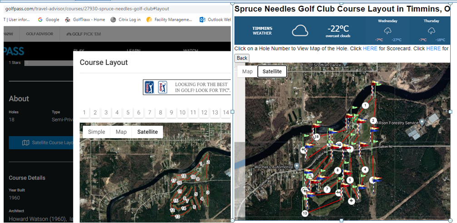Select hole 13 button in Course Layout

[215, 112]
